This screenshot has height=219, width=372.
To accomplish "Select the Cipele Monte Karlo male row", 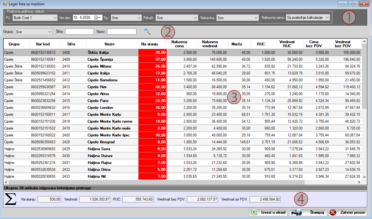I will point(183,128).
